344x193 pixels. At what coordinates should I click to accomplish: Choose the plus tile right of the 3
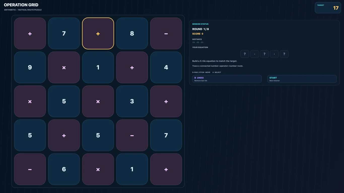pos(166,101)
